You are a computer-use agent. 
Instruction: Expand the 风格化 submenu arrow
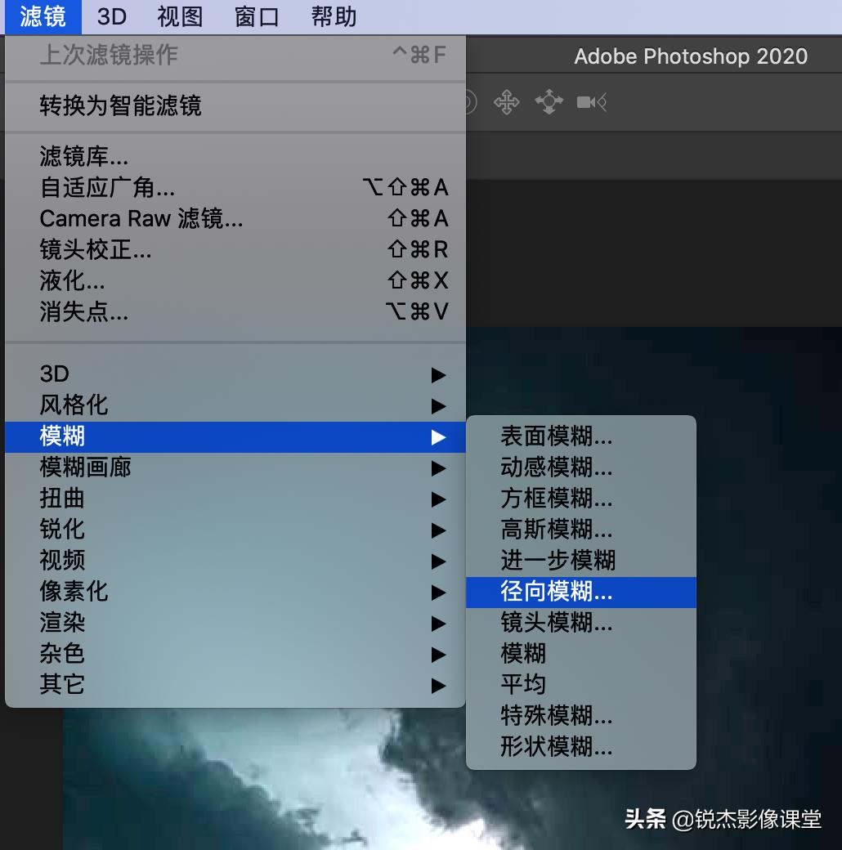pyautogui.click(x=439, y=405)
